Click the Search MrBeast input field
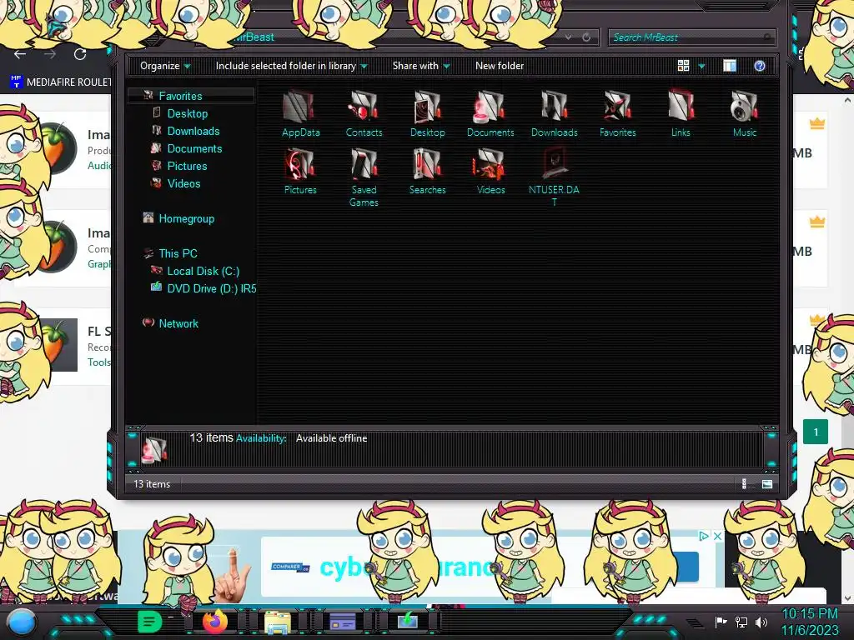 pyautogui.click(x=691, y=37)
